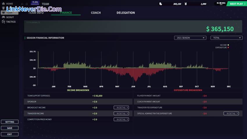Open the Setting button

10,122
